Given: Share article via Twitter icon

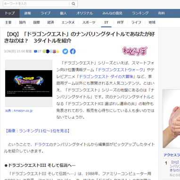Looking at the screenshot, I should (x=65, y=51).
